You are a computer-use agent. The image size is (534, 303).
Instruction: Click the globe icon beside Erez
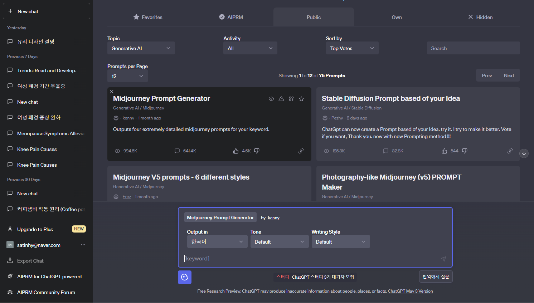116,197
